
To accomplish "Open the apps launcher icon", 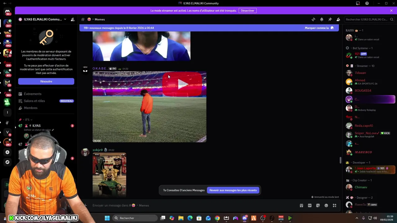I will click(335, 205).
